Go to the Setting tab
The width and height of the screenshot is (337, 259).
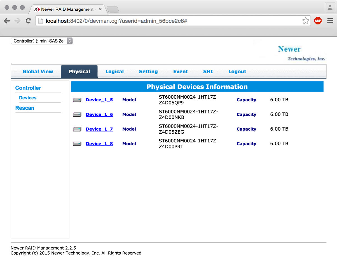point(148,72)
